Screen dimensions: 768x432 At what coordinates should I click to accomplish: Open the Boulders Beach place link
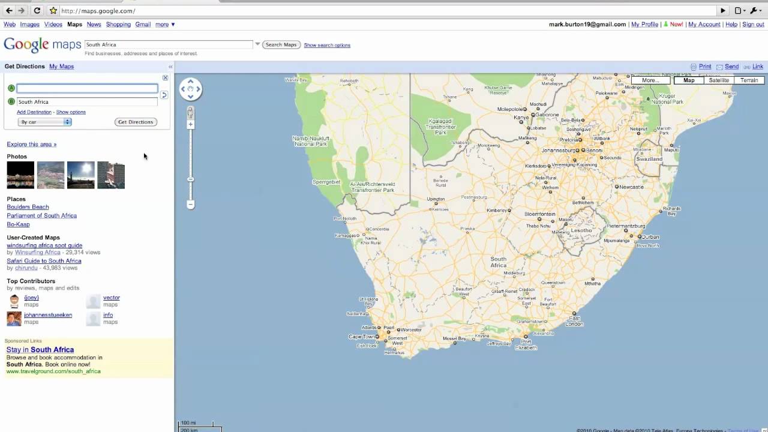[28, 207]
